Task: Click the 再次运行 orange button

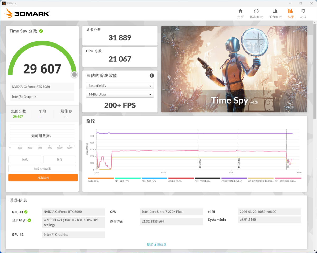Action: [x=43, y=178]
